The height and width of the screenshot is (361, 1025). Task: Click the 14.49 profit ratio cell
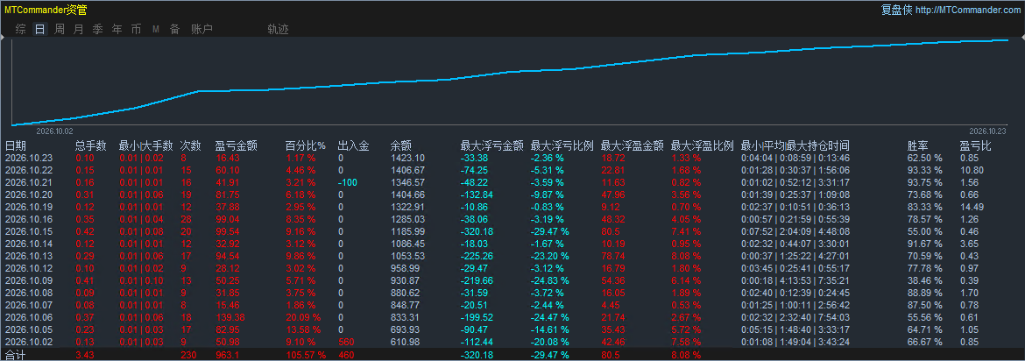click(x=972, y=207)
